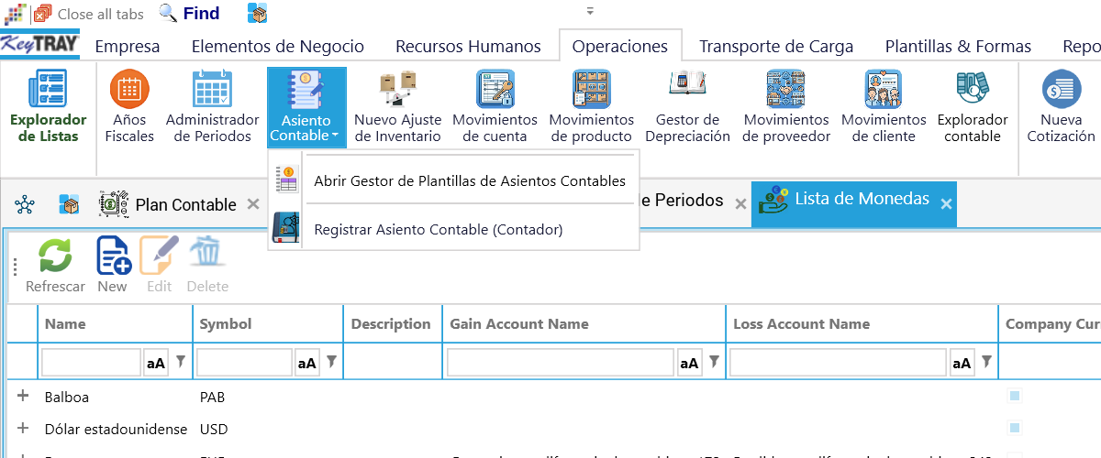
Task: Close the Periodos tab
Action: coord(740,205)
